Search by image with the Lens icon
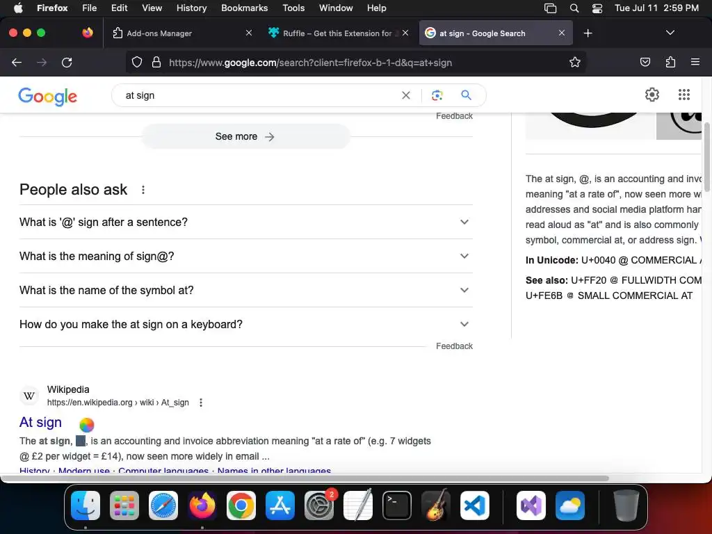 pyautogui.click(x=437, y=95)
